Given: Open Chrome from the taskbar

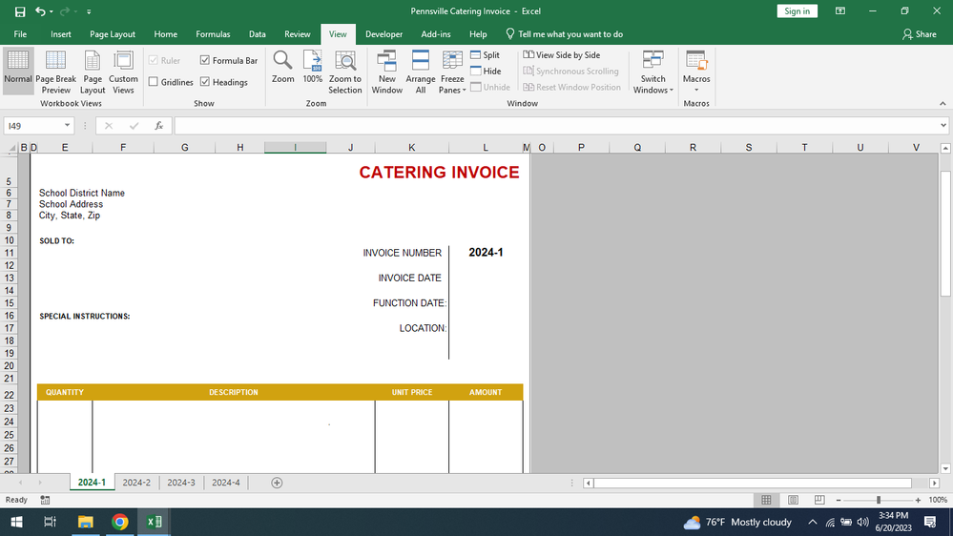Looking at the screenshot, I should [x=120, y=522].
